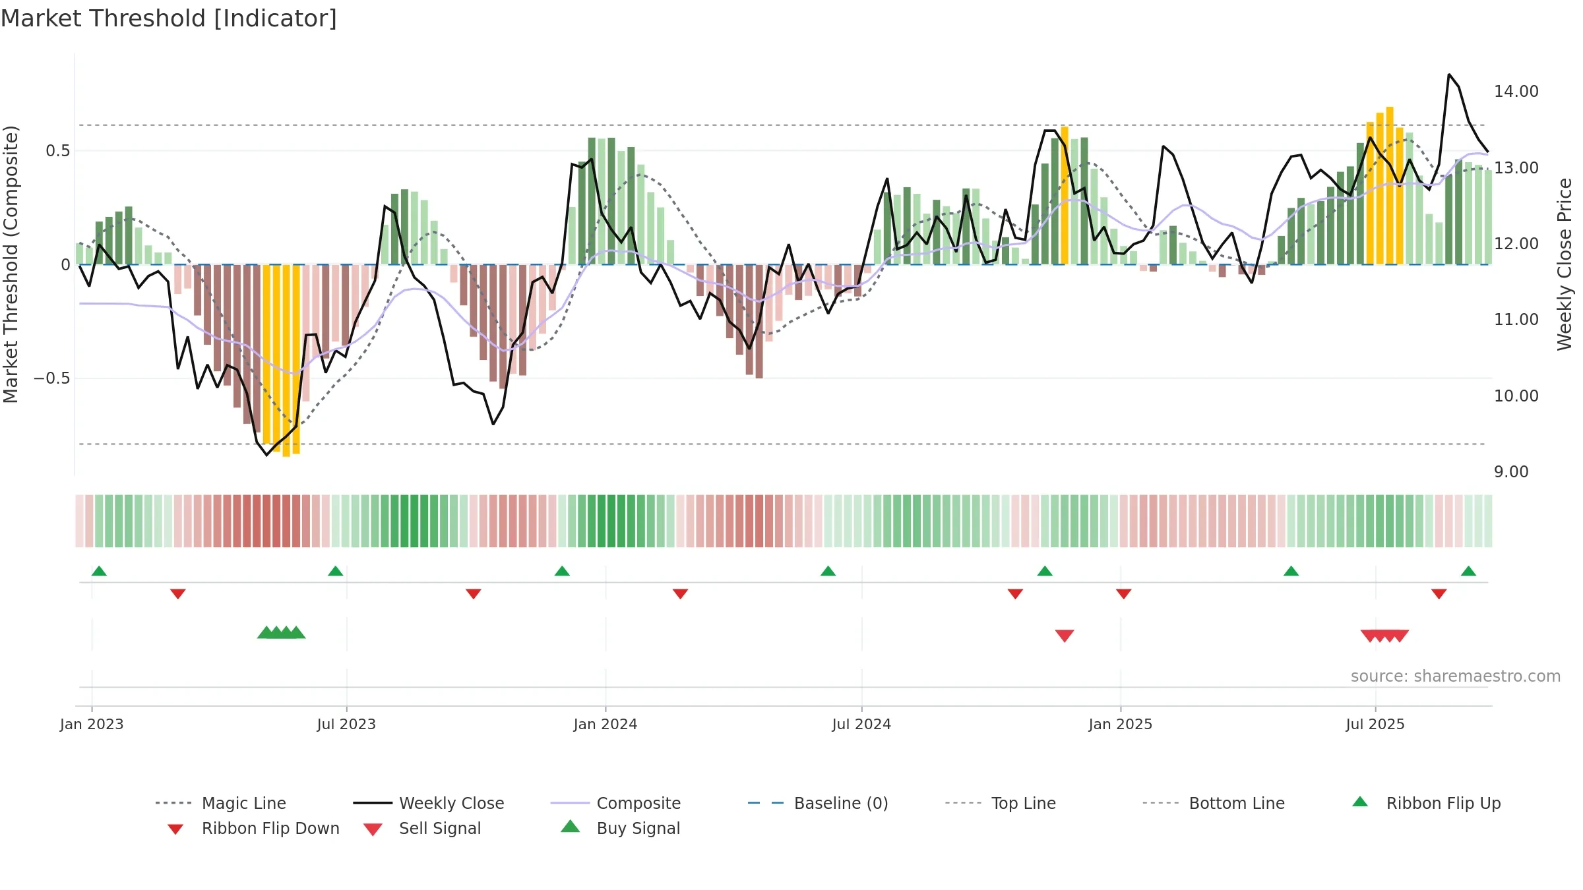This screenshot has width=1583, height=890.
Task: Click the red triangle icon in Ribbon Flip Down legend
Action: pos(175,829)
